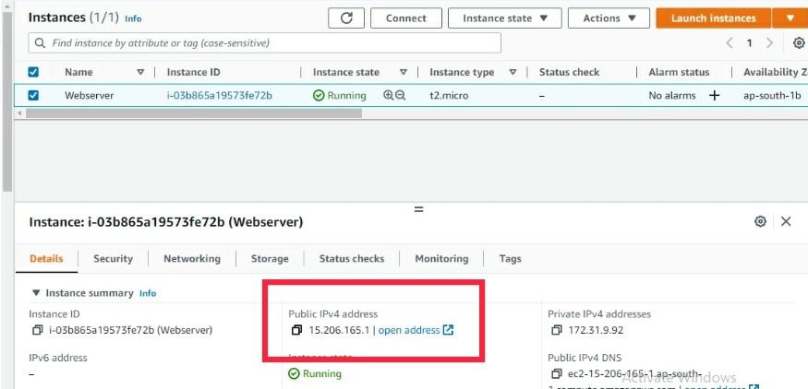Screen dimensions: 808x389
Task: Open details panel settings gear
Action: click(x=760, y=221)
